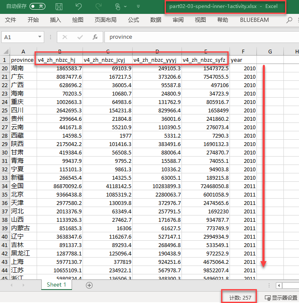Click the Save icon in the title bar

pyautogui.click(x=59, y=7)
